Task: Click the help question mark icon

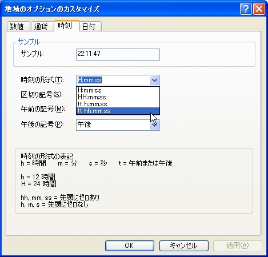Action: 246,9
